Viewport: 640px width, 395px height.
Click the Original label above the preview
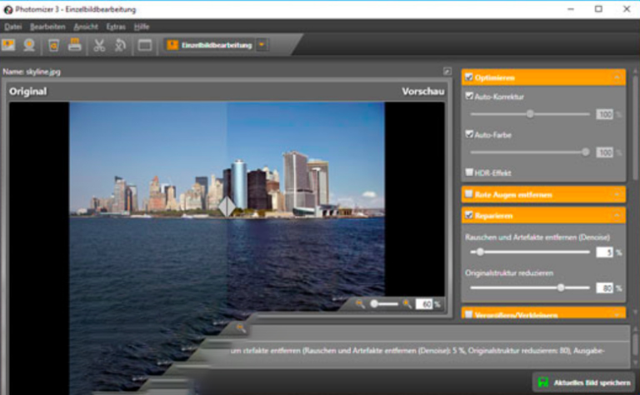point(28,91)
